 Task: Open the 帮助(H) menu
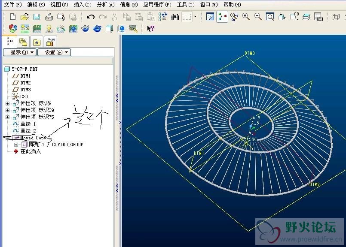(232, 5)
